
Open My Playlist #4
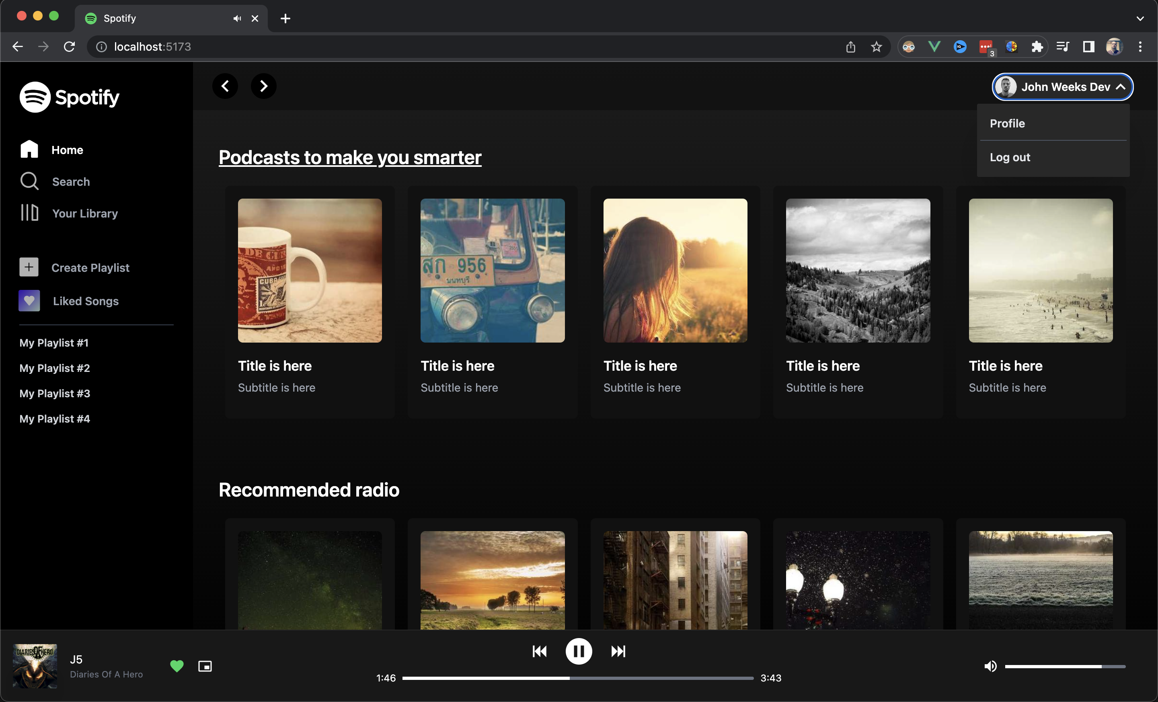click(x=55, y=419)
